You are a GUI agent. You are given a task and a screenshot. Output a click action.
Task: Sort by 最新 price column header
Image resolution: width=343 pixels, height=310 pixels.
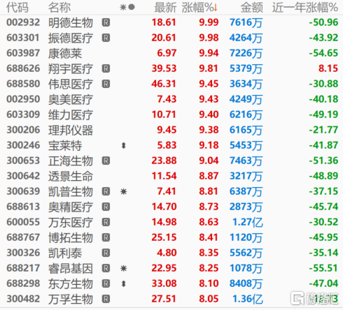click(165, 8)
